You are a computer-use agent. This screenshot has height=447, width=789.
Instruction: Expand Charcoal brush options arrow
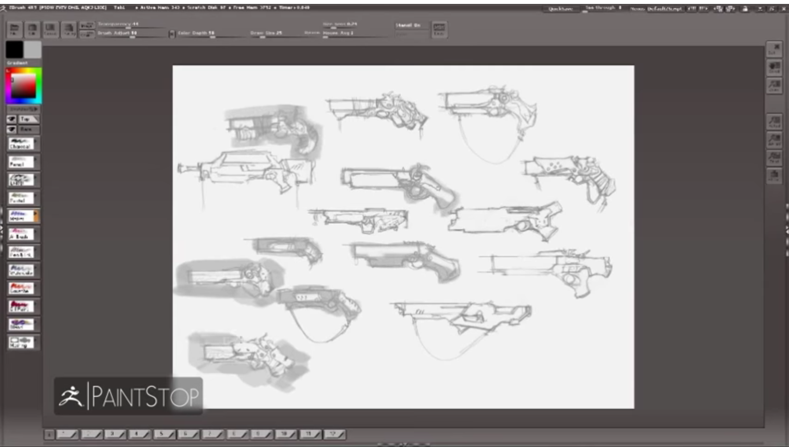point(36,141)
